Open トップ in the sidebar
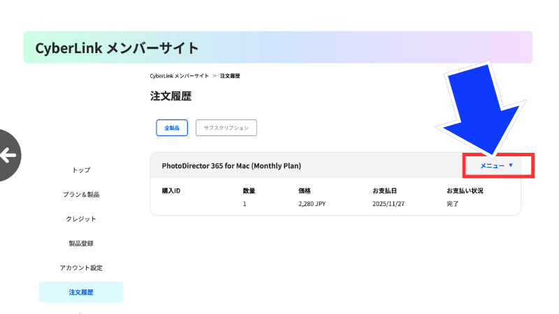This screenshot has height=314, width=559. 81,170
